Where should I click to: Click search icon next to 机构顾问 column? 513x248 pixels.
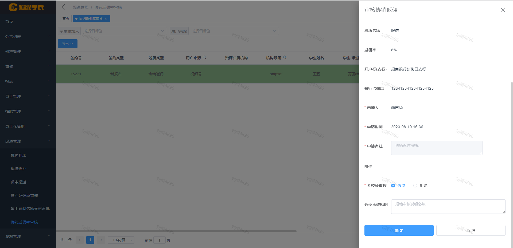coord(285,57)
